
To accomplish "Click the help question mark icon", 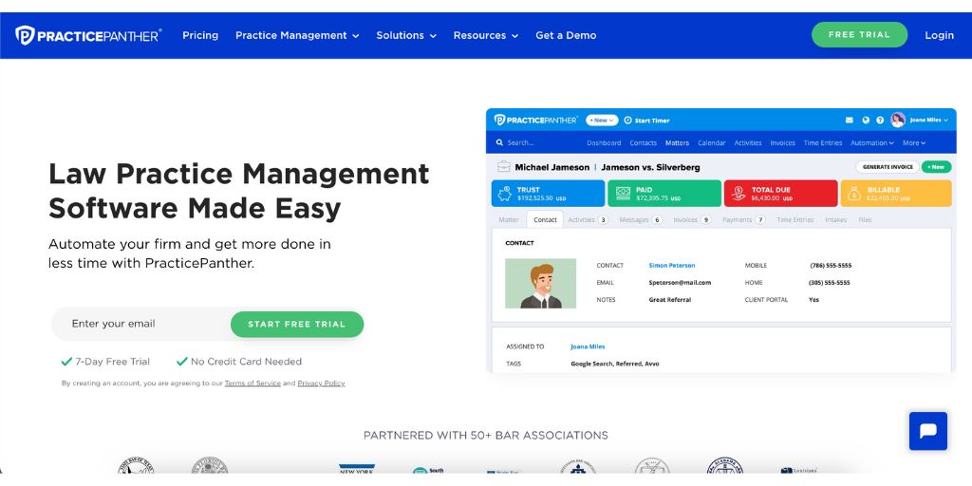I will [x=880, y=121].
